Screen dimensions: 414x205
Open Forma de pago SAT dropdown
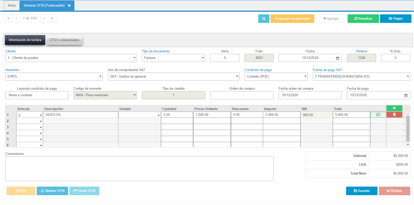pyautogui.click(x=361, y=77)
